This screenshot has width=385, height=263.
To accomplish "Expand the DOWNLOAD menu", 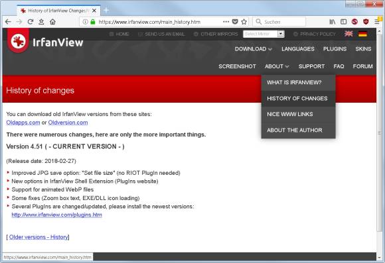I will (253, 49).
